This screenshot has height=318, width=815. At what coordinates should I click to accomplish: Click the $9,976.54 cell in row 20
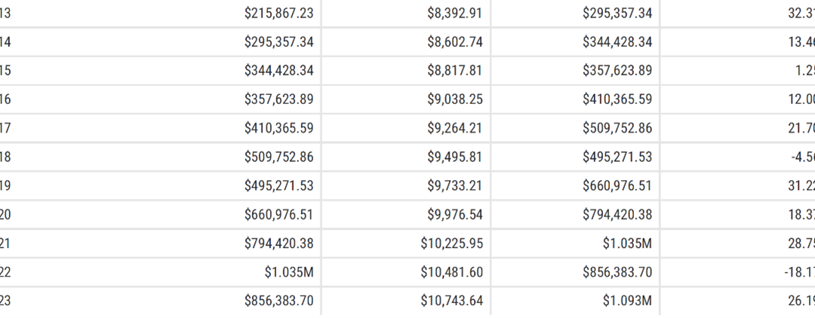coord(455,214)
